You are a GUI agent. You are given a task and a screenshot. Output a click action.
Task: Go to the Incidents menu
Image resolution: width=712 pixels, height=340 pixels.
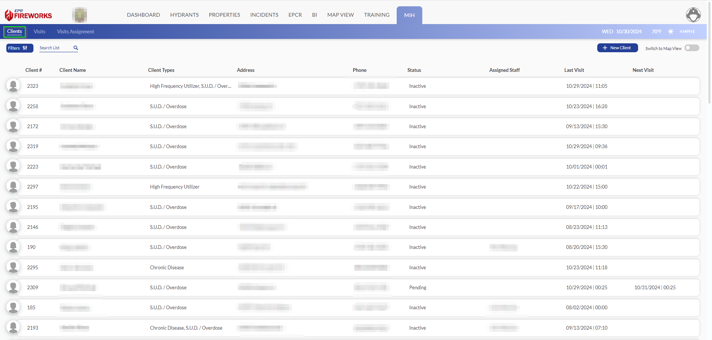[x=264, y=15]
